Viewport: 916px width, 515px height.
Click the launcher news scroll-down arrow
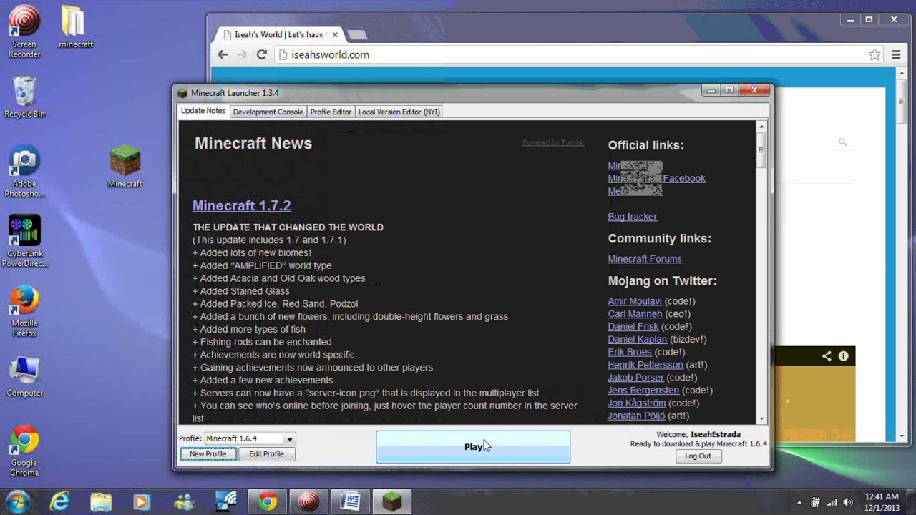pyautogui.click(x=761, y=418)
